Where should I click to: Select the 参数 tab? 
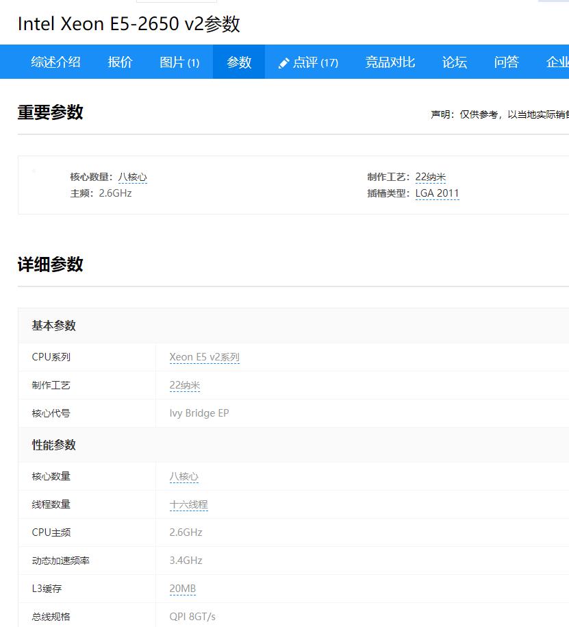pos(238,62)
